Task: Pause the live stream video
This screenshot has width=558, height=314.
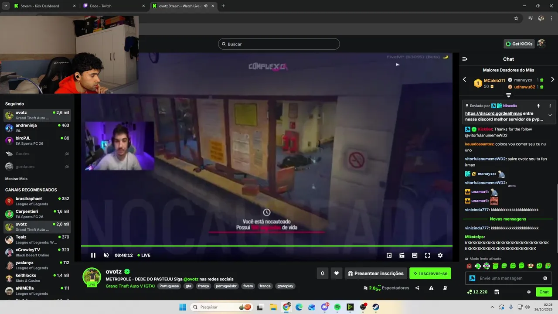Action: (93, 255)
